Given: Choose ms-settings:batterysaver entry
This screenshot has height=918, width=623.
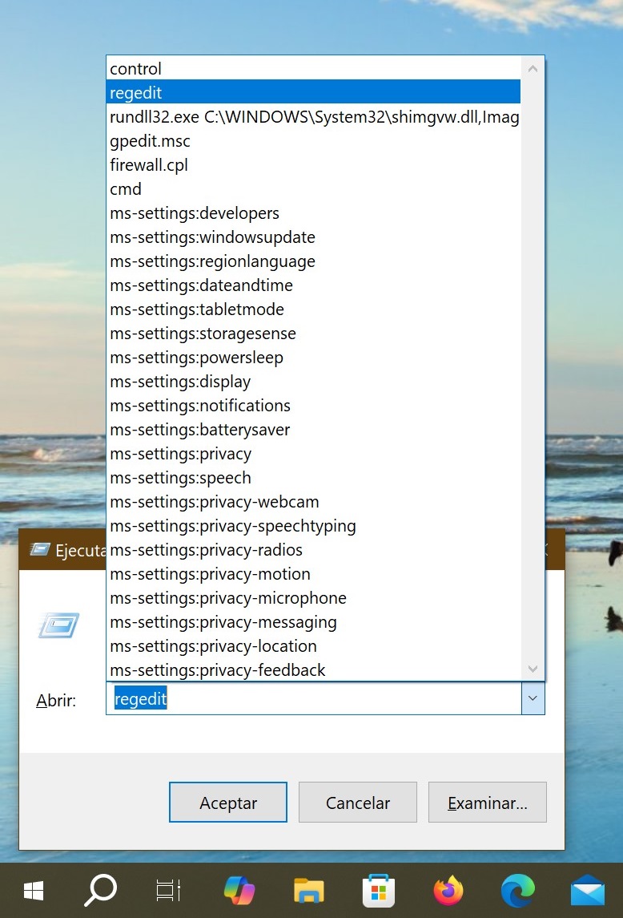Looking at the screenshot, I should (x=314, y=429).
